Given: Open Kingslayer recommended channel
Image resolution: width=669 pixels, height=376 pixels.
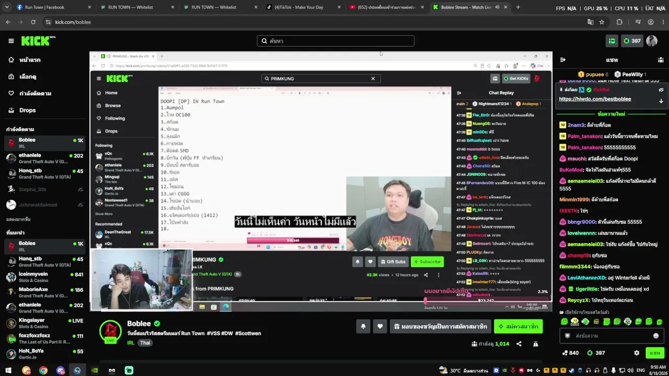Looking at the screenshot, I should [44, 323].
